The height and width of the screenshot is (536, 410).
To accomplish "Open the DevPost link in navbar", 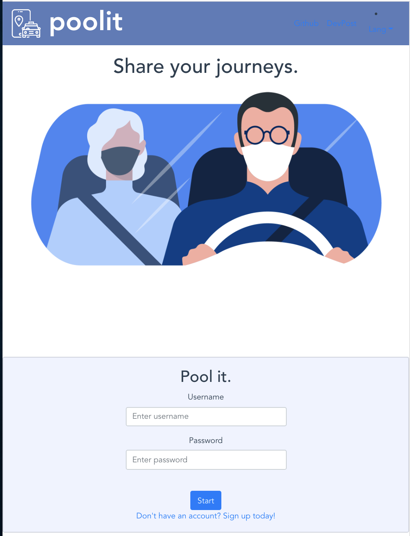I will [341, 23].
